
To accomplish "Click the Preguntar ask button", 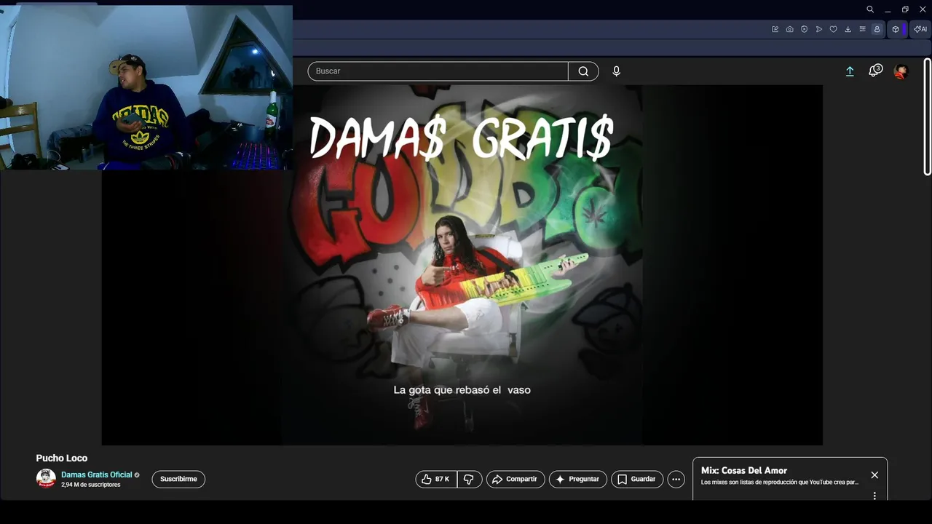I will 578,479.
